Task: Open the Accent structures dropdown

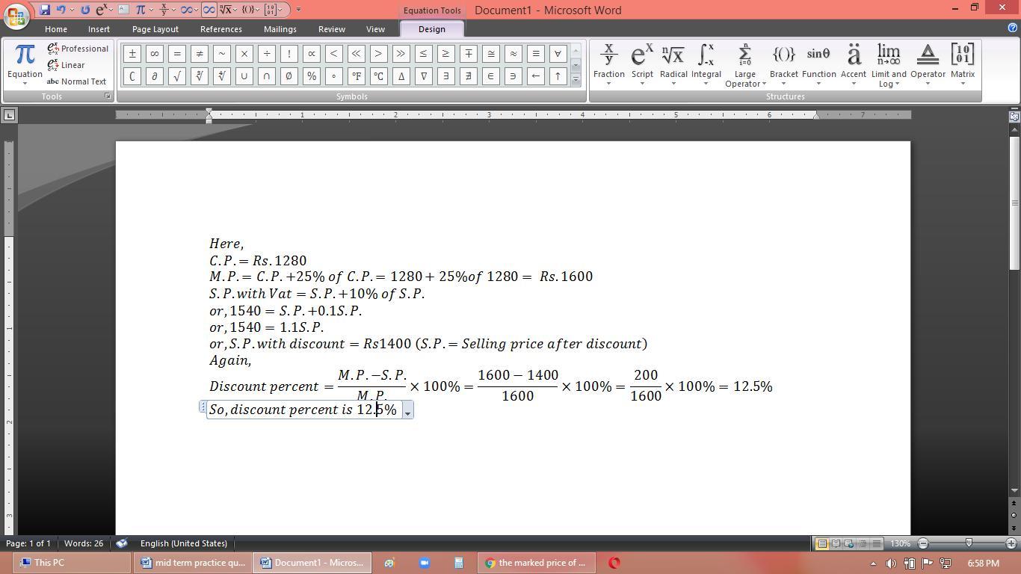Action: (x=853, y=64)
